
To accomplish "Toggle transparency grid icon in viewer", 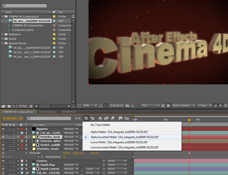I will click(168, 105).
